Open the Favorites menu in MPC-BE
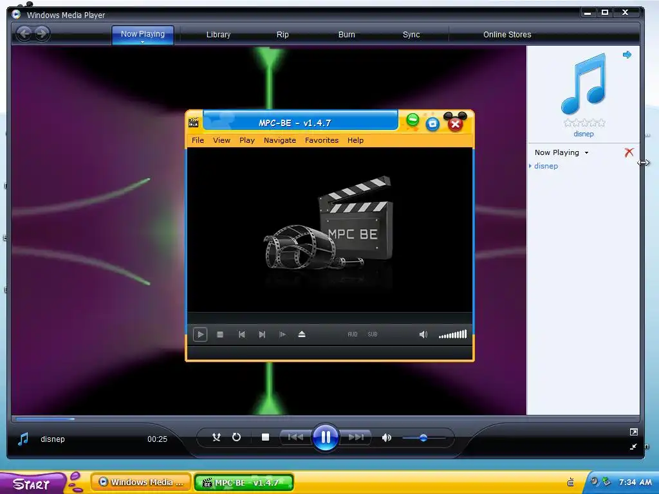Viewport: 659px width, 494px height. pos(322,140)
